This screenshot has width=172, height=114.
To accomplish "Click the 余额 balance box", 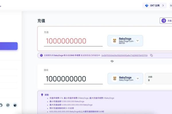I will [159, 79].
